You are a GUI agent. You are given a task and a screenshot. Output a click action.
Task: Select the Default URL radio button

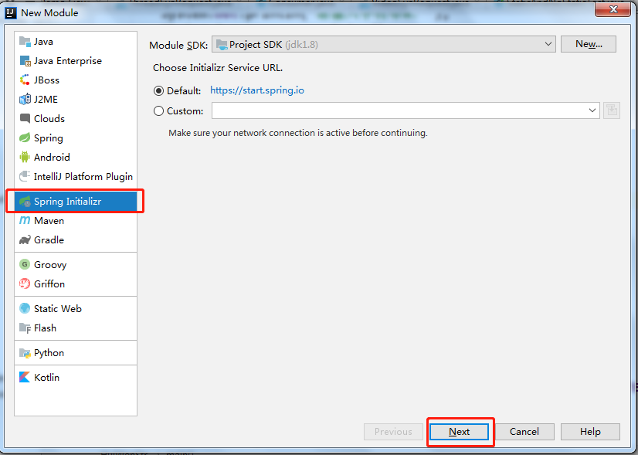pyautogui.click(x=158, y=90)
